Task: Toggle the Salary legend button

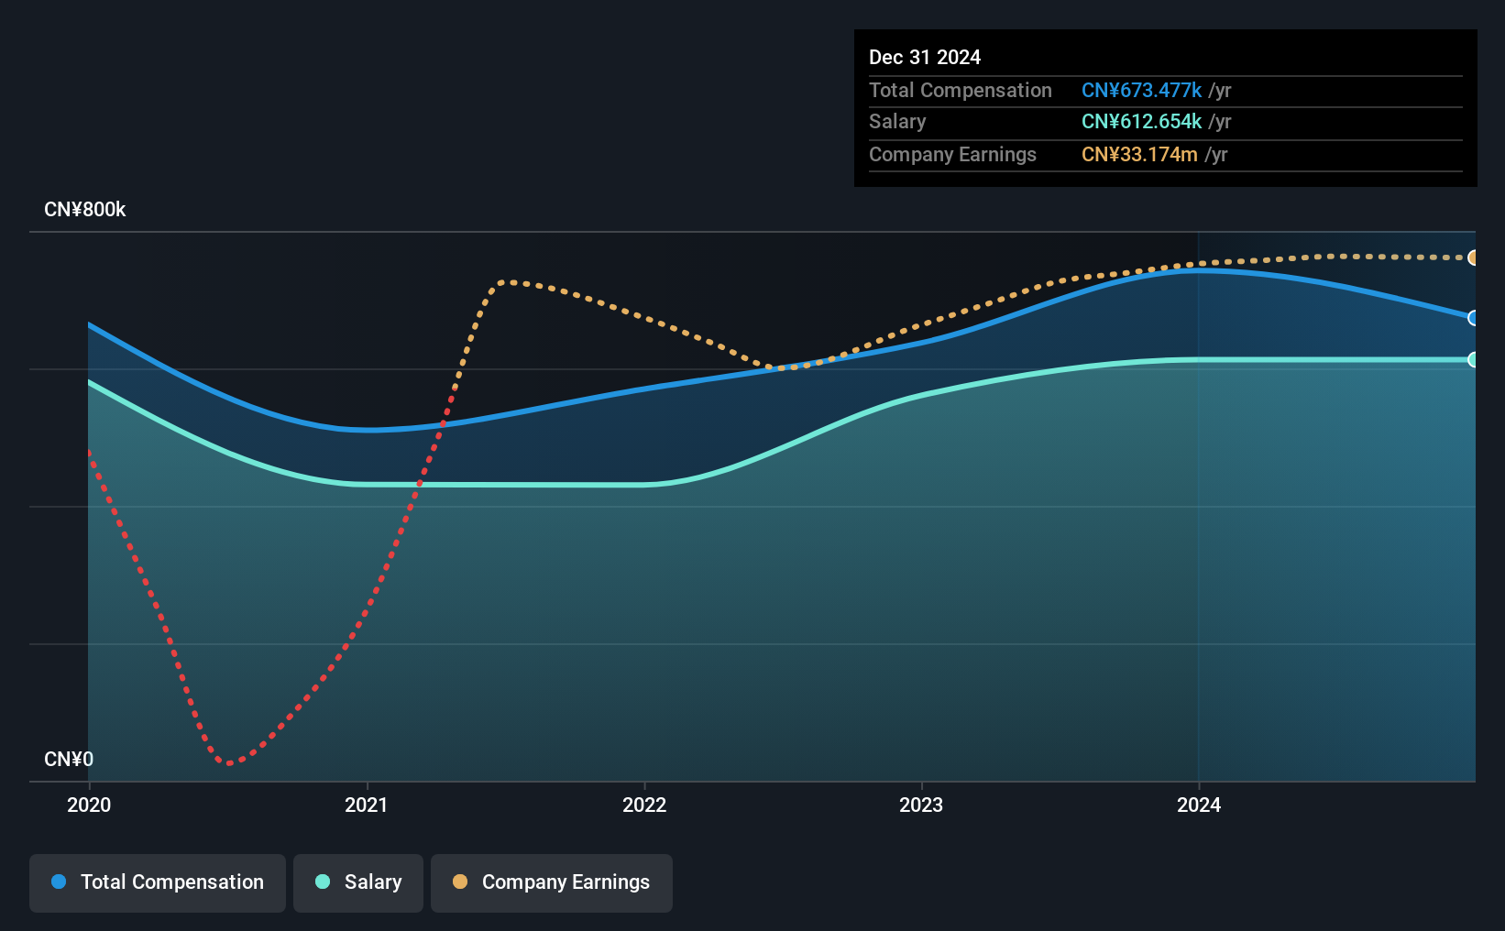Action: [358, 882]
